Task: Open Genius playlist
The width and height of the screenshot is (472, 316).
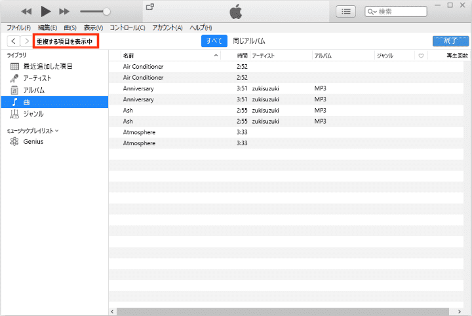Action: point(33,141)
